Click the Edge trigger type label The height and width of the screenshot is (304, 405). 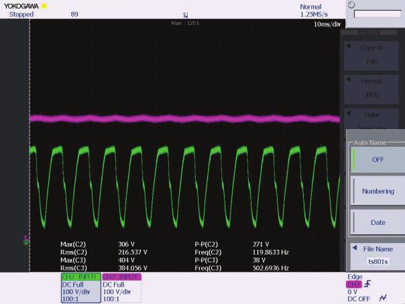click(355, 277)
